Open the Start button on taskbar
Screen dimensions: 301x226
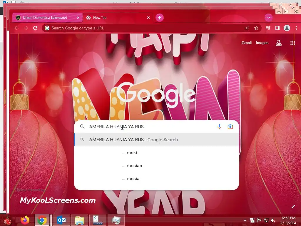pyautogui.click(x=8, y=220)
